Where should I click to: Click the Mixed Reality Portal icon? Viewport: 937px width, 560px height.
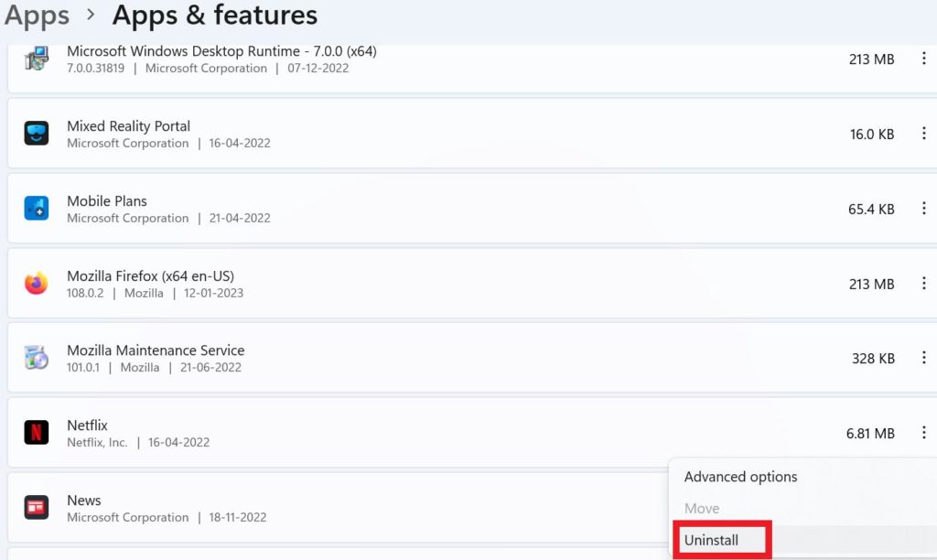(37, 134)
